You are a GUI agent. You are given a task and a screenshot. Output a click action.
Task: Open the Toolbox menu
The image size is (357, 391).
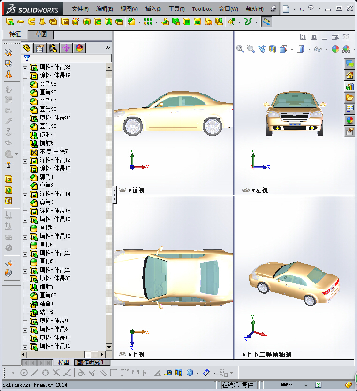[x=202, y=9]
